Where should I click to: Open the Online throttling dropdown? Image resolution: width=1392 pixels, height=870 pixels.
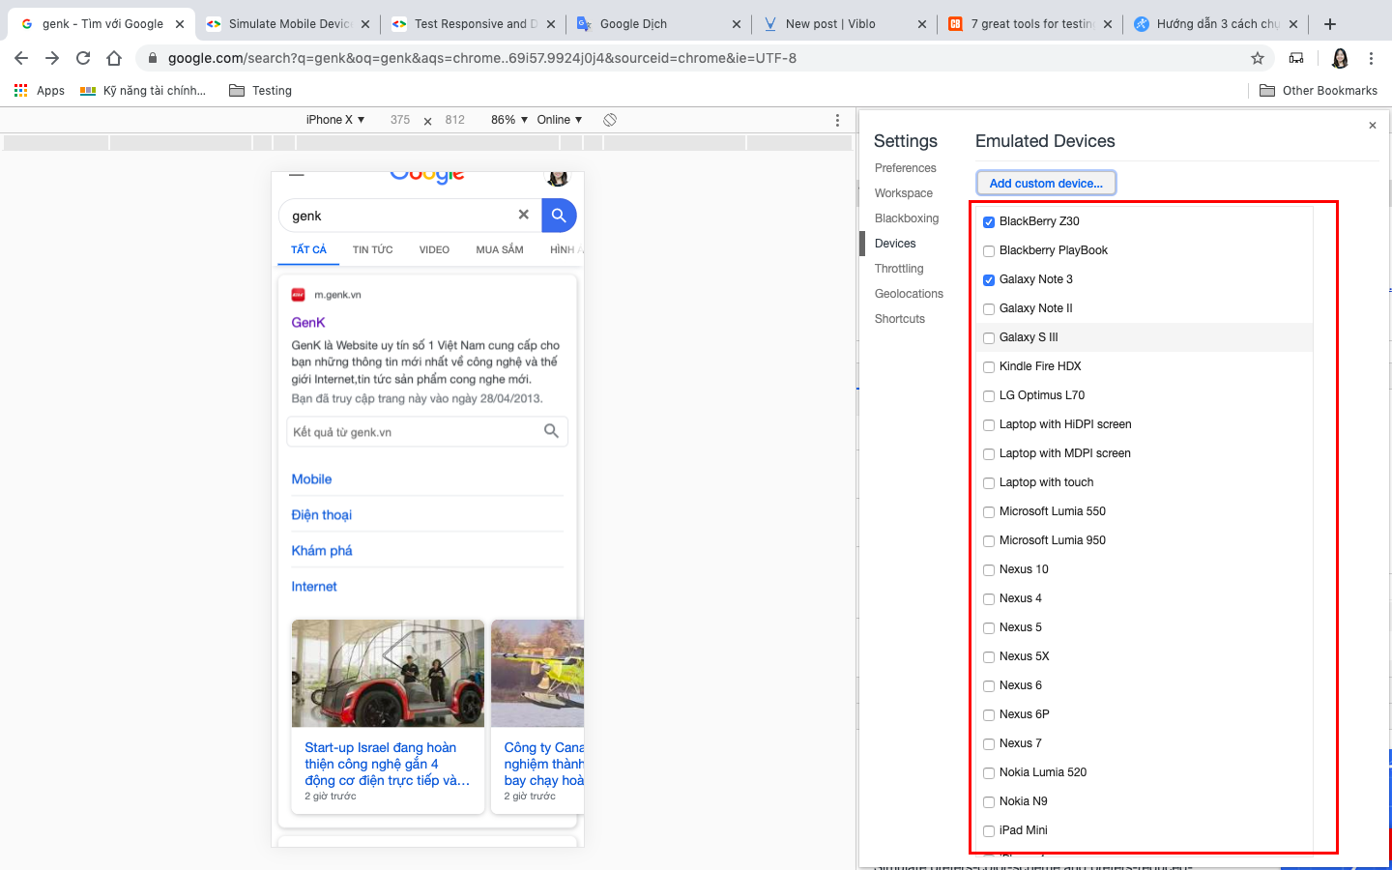click(560, 120)
